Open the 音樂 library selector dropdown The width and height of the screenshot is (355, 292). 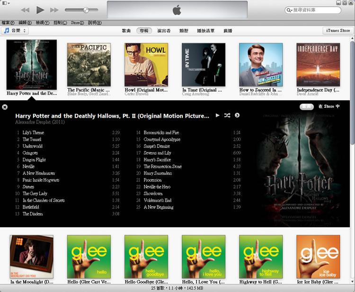click(x=15, y=31)
